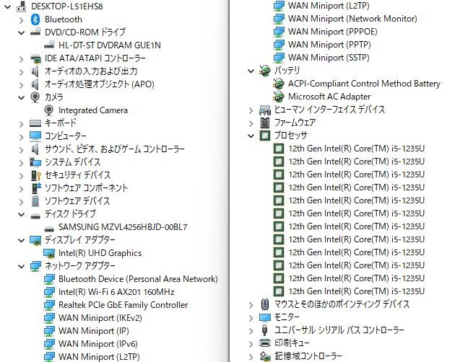Click the webcam icon beside カメラ
Screen dimensions: 473x362
(x=35, y=97)
